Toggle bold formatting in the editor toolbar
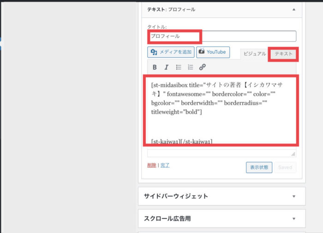The height and width of the screenshot is (233, 323). coord(155,67)
